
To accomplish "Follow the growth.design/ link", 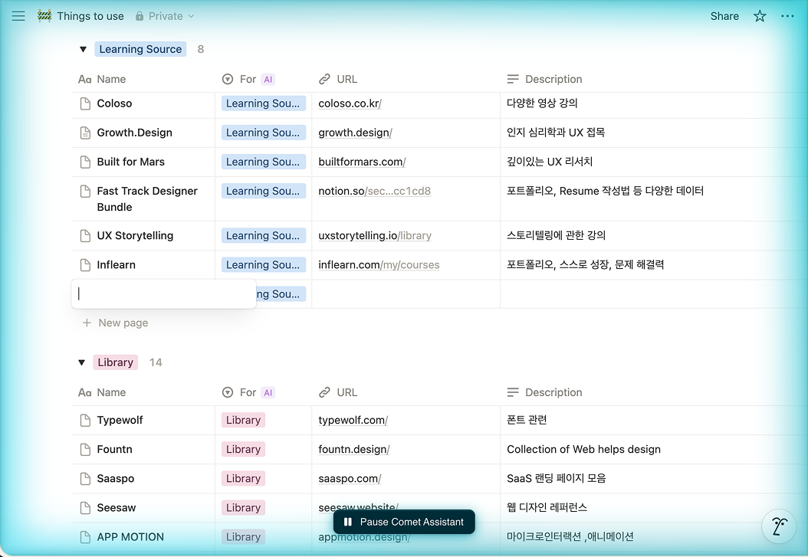I will (355, 133).
